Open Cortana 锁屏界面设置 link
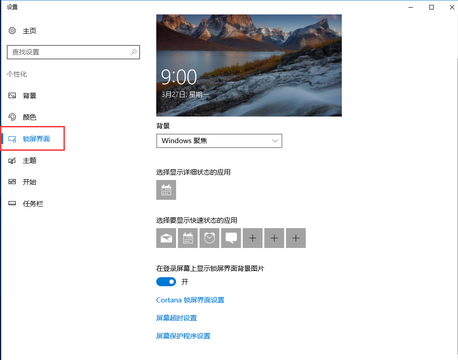The height and width of the screenshot is (360, 458). click(x=190, y=300)
